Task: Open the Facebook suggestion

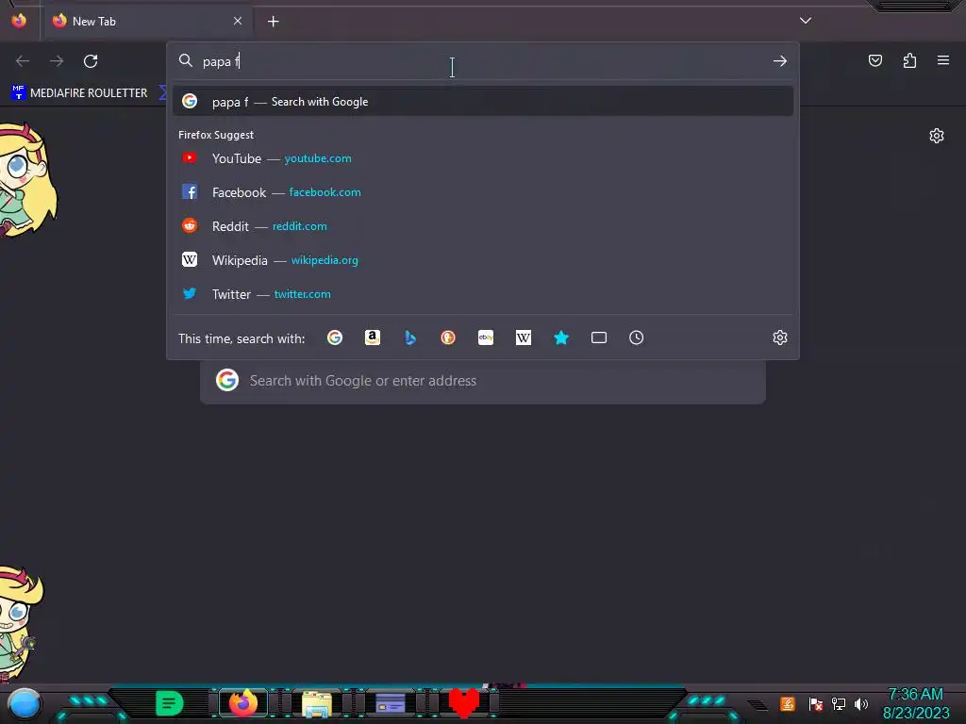Action: point(483,192)
